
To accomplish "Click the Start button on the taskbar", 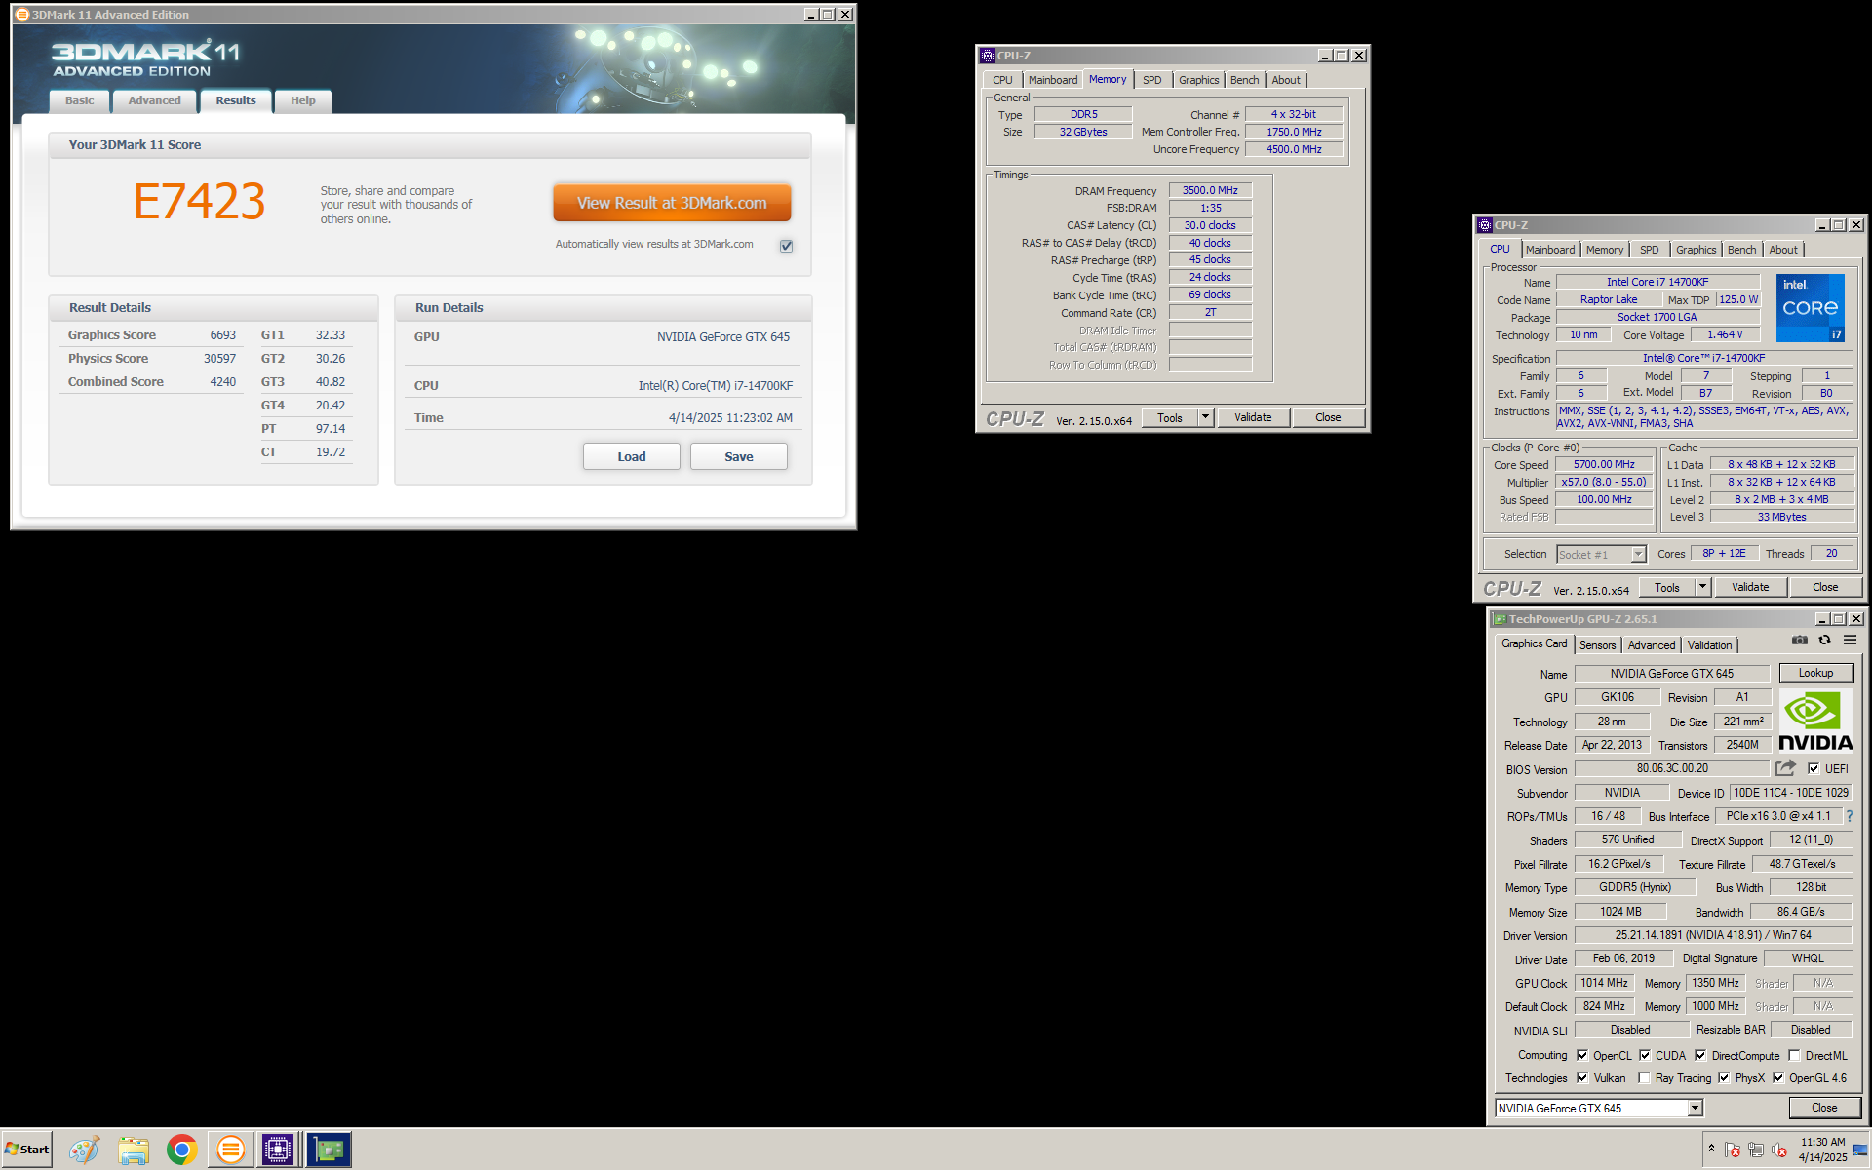I will pyautogui.click(x=26, y=1150).
